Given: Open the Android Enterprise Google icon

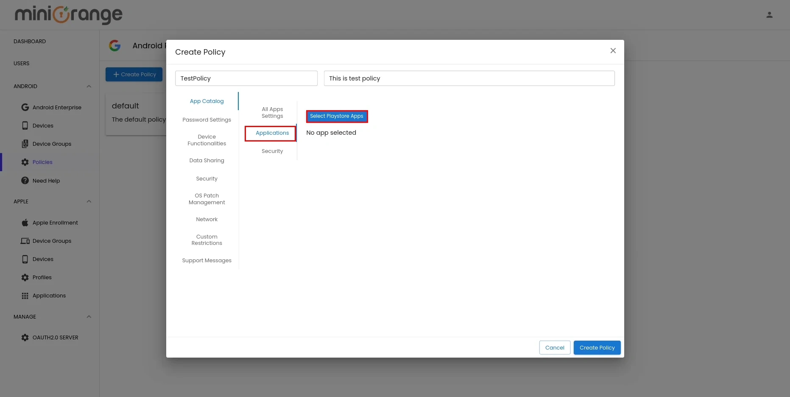Looking at the screenshot, I should 25,107.
